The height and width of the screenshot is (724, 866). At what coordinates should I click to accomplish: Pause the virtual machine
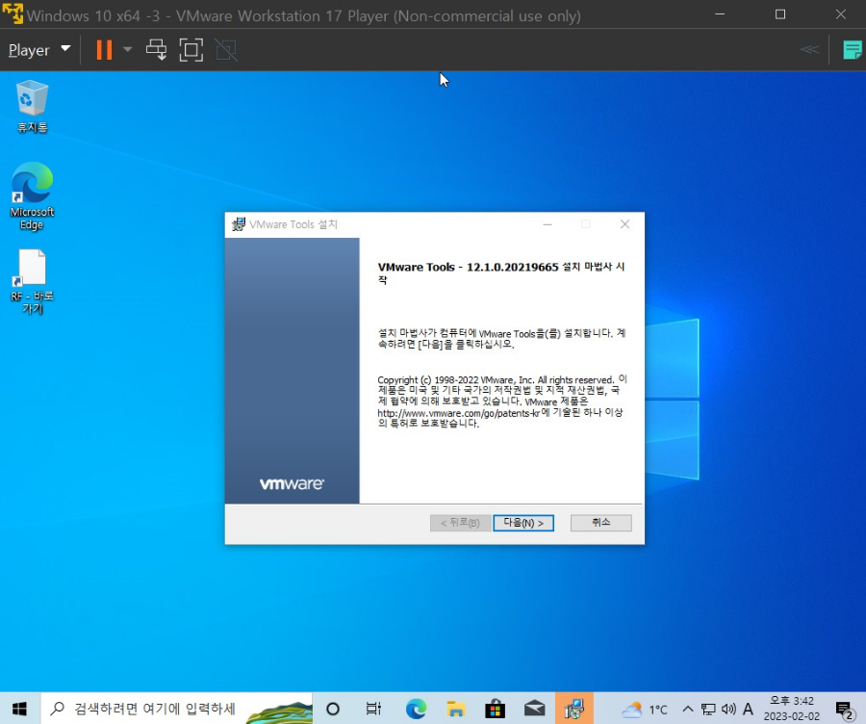click(x=104, y=50)
